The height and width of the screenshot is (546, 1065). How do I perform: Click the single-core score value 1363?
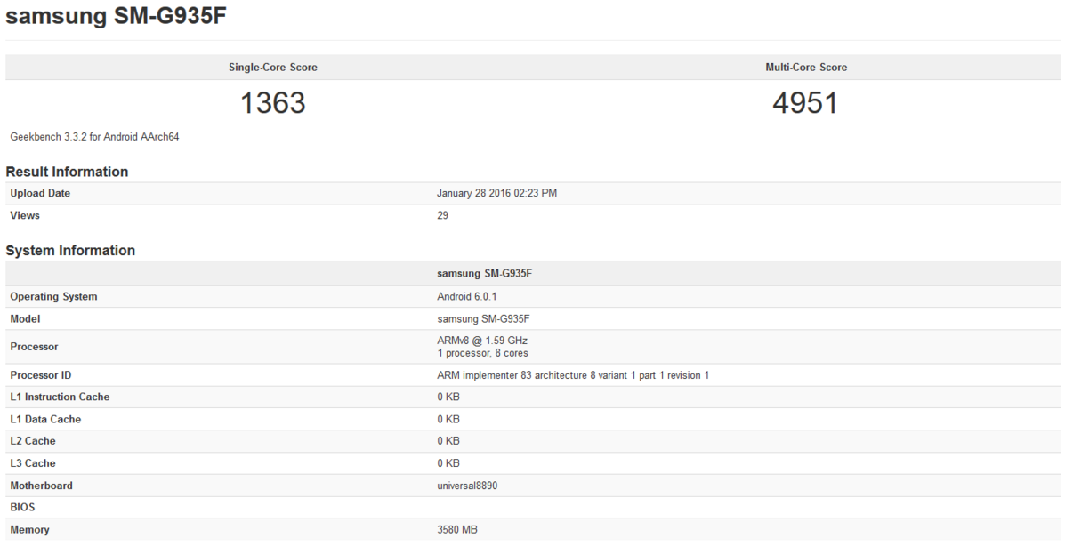coord(273,103)
